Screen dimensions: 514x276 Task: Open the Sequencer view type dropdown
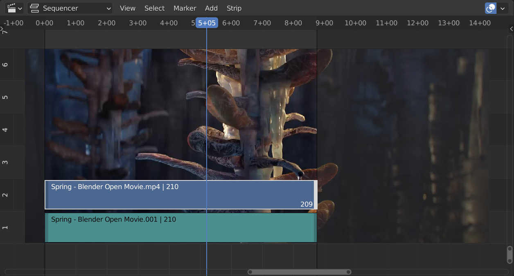point(70,8)
